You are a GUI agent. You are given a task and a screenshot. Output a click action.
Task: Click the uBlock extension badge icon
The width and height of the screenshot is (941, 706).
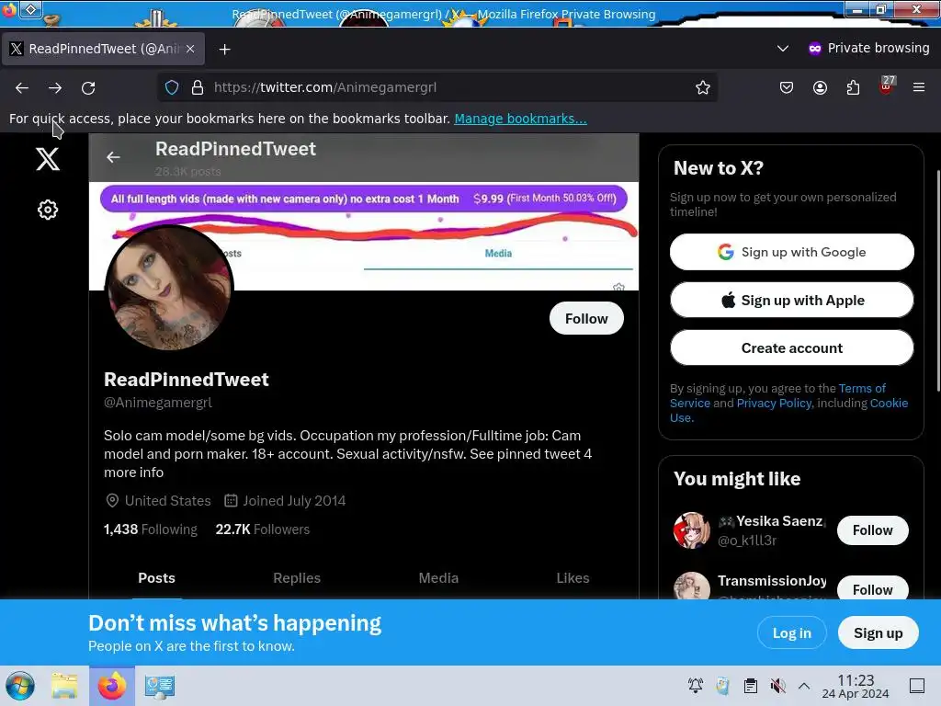click(887, 85)
